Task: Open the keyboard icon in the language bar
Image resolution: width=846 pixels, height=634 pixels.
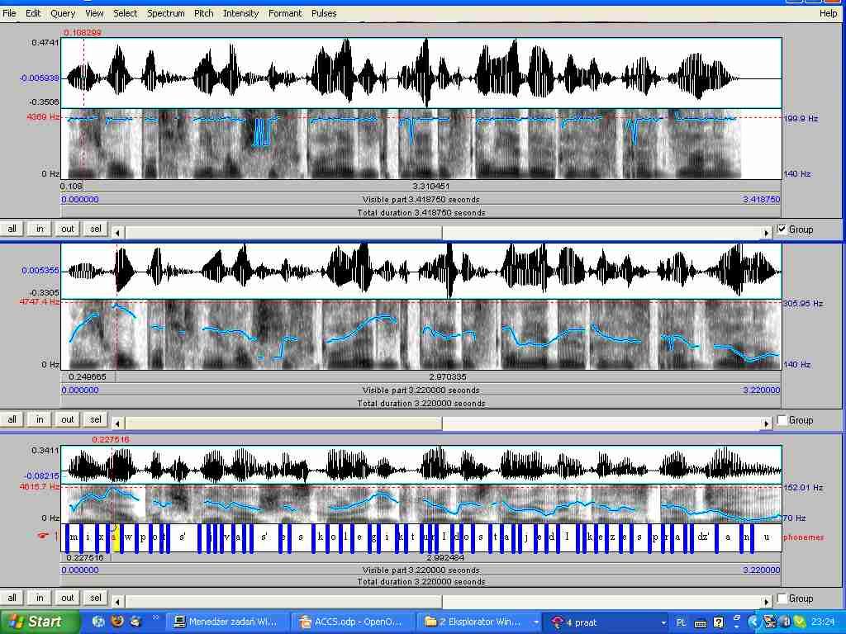Action: pyautogui.click(x=701, y=622)
